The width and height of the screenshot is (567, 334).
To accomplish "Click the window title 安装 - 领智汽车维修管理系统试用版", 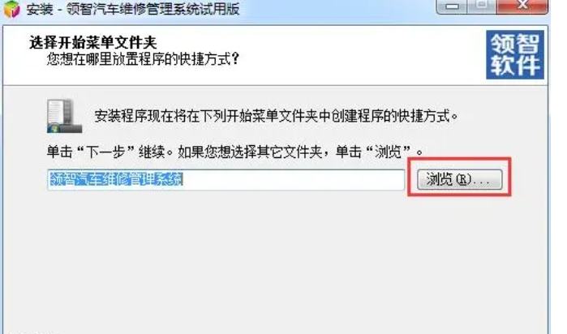I will coord(133,9).
